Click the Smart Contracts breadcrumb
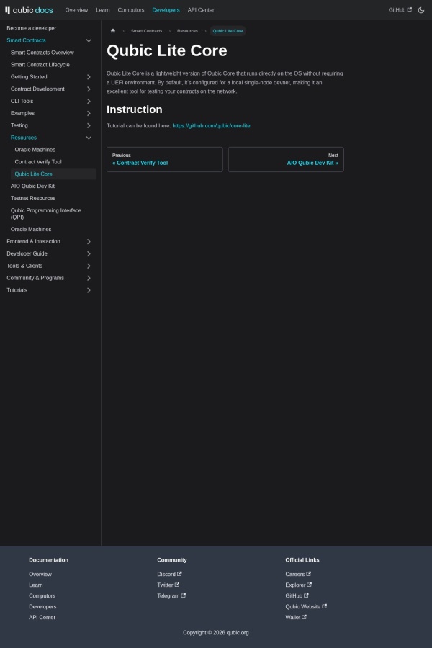 (146, 31)
